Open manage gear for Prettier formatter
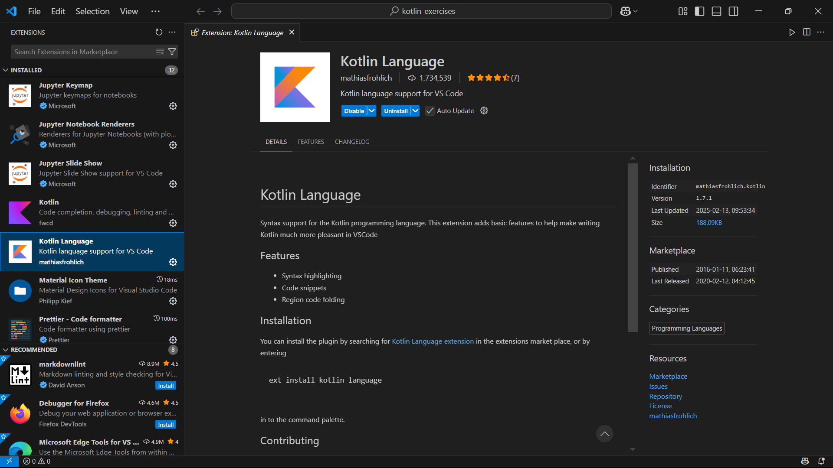Image resolution: width=833 pixels, height=468 pixels. 173,340
